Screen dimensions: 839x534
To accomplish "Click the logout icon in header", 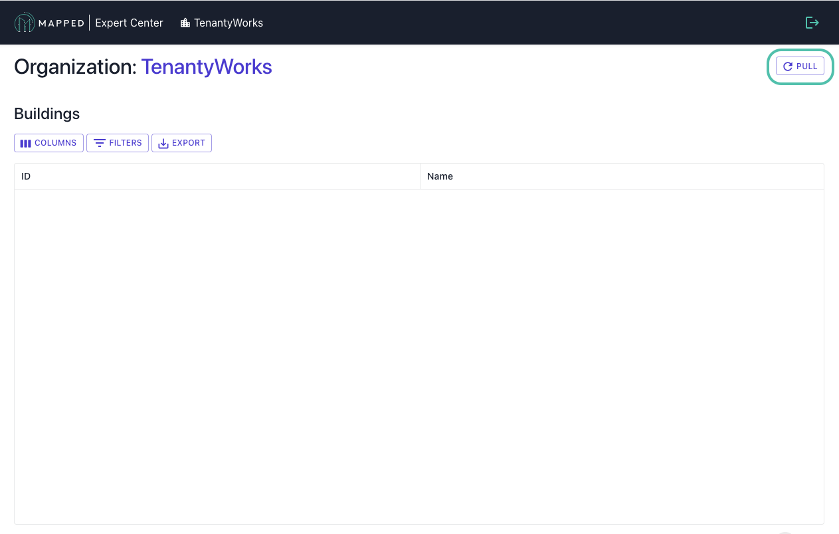I will click(x=812, y=23).
